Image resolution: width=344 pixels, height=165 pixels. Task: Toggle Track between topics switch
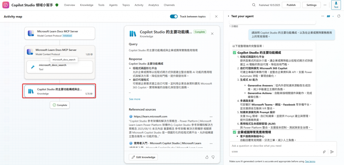174,16
